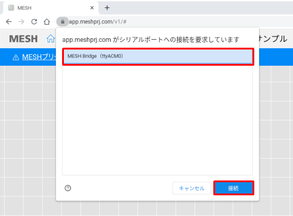
Task: Open the サンプル menu item
Action: [273, 39]
